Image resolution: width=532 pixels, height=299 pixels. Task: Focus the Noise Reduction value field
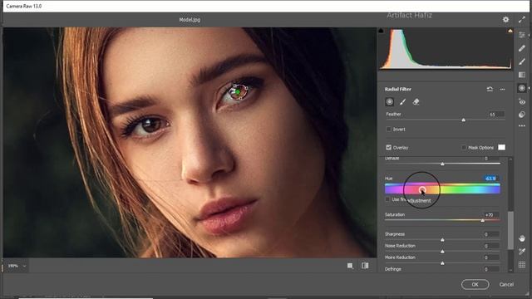coord(491,246)
